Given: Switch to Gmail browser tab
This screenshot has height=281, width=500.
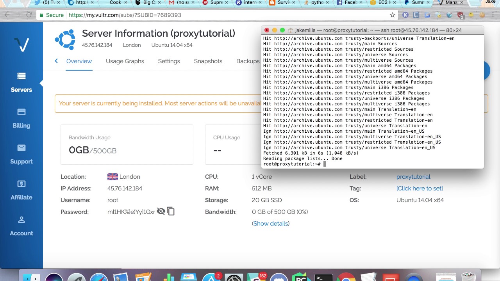Looking at the screenshot, I should [183, 3].
